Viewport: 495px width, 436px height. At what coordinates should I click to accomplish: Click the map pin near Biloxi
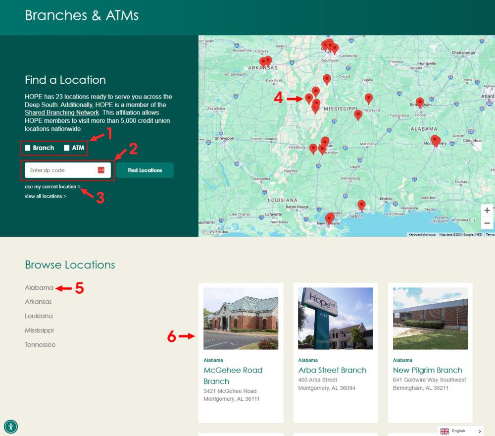[361, 205]
